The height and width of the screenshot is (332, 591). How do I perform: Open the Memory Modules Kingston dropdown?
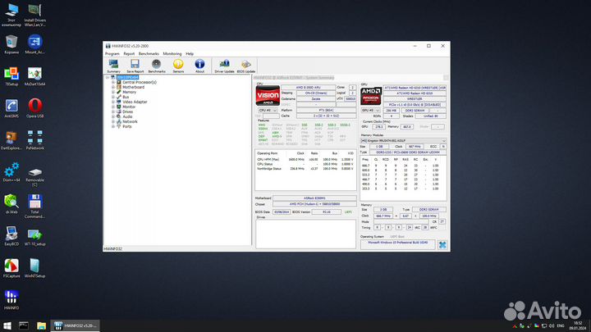[x=403, y=140]
